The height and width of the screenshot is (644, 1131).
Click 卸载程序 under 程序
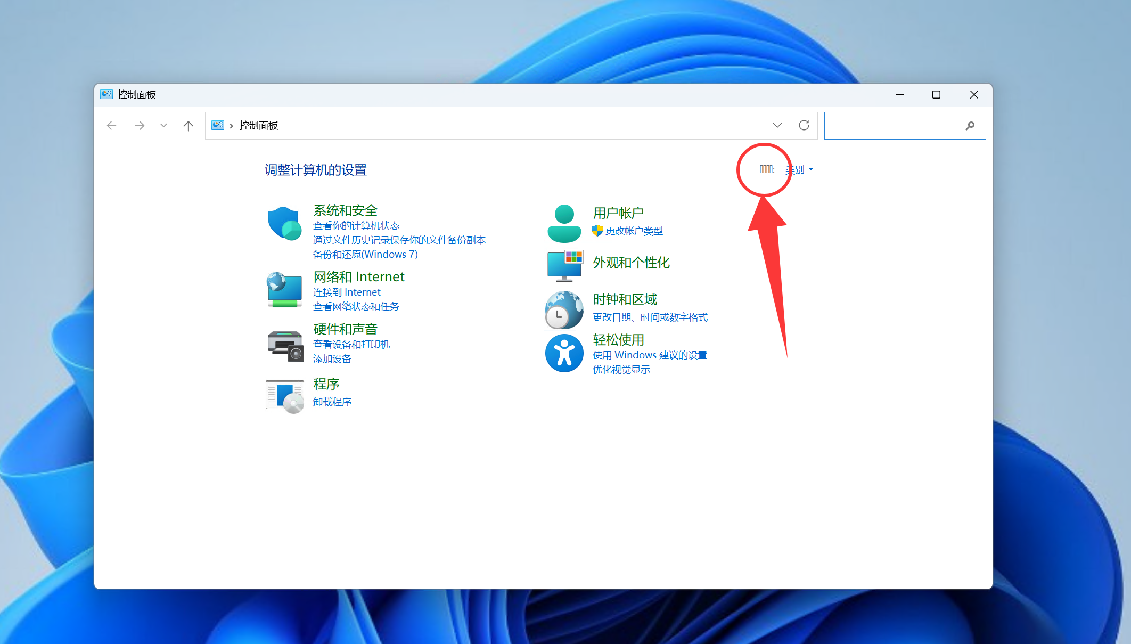click(x=332, y=402)
